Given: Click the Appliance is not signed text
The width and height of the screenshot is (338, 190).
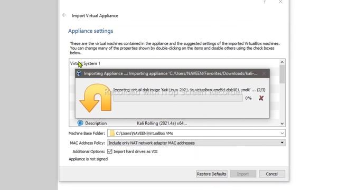Looking at the screenshot, I should click(88, 159).
